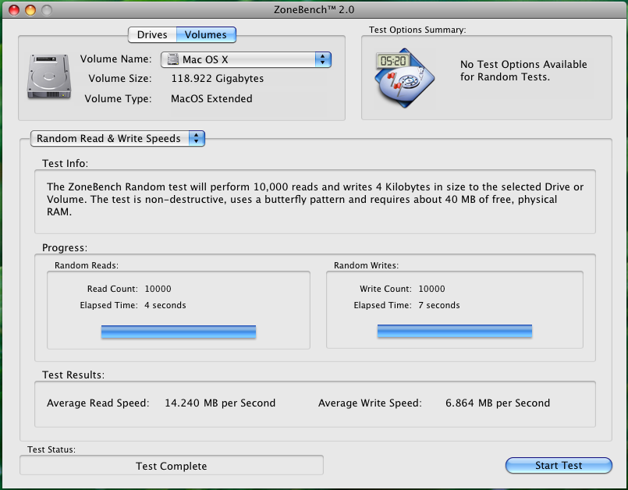Image resolution: width=628 pixels, height=490 pixels.
Task: Click the 6.864 MB per Second write speed
Action: pos(498,403)
